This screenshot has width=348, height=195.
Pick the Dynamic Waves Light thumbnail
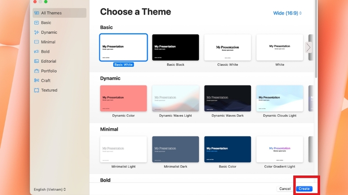click(176, 98)
